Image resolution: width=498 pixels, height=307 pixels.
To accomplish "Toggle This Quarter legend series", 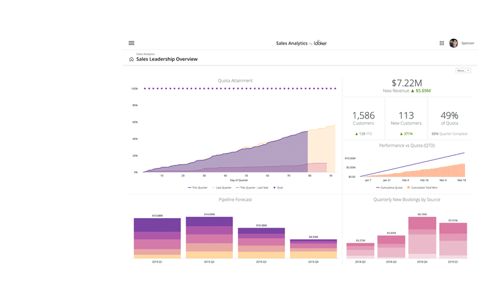I will tap(197, 187).
